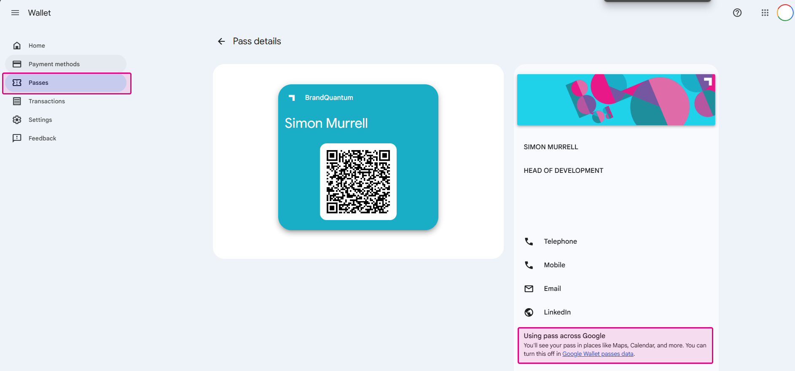This screenshot has width=795, height=371.
Task: Click the Payment methods card icon
Action: coord(17,64)
